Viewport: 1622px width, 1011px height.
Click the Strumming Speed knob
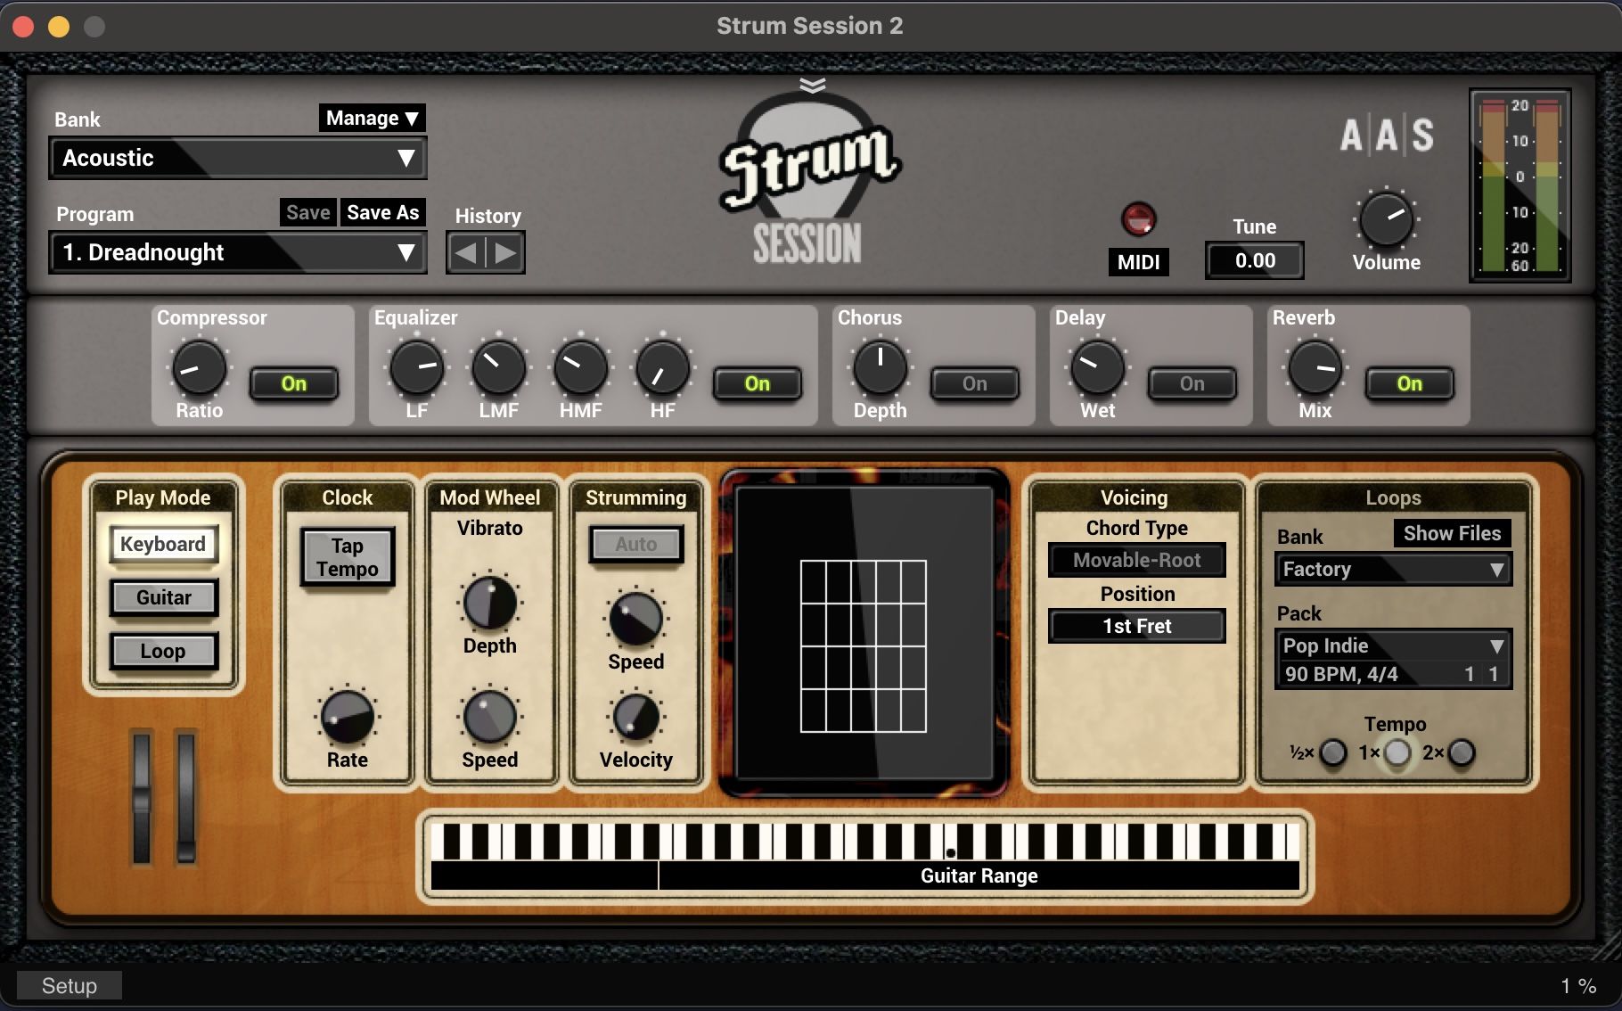[635, 619]
